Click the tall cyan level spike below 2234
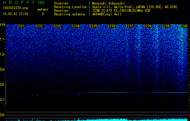Screen dimensions: 190x121 (x=79, y=119)
